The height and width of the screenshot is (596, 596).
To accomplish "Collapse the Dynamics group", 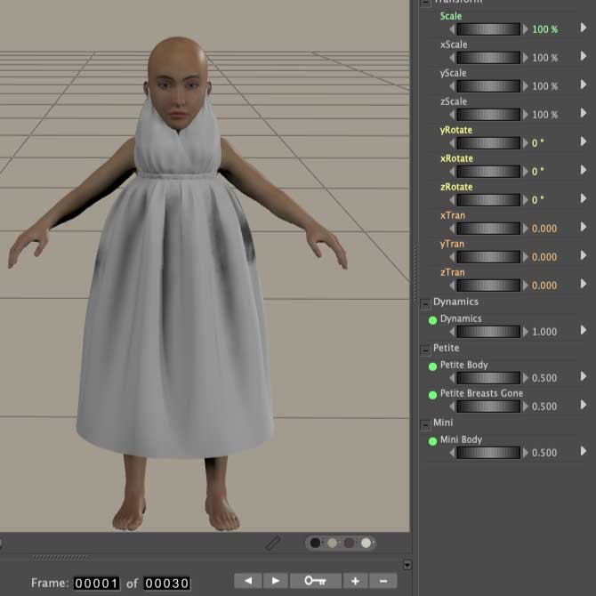I will click(425, 302).
